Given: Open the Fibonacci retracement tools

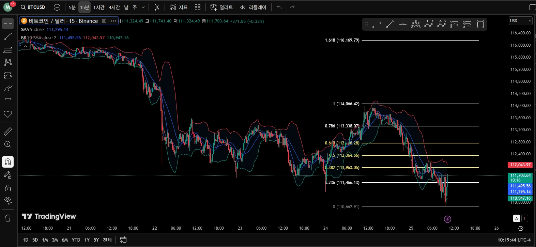Looking at the screenshot, I should coord(8,49).
